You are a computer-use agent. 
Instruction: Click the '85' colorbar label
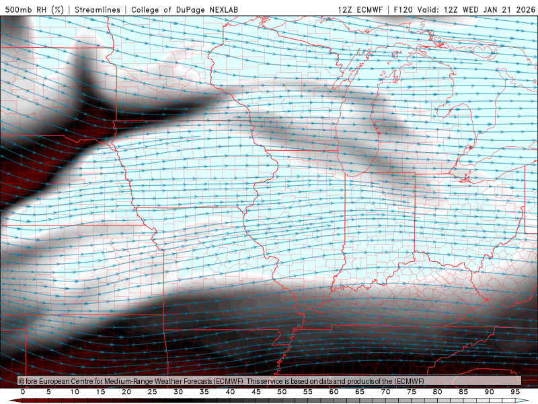pyautogui.click(x=463, y=392)
